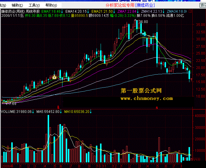Click the turnover amount 额6909.14万
The width and height of the screenshot is (206, 168).
click(99, 16)
